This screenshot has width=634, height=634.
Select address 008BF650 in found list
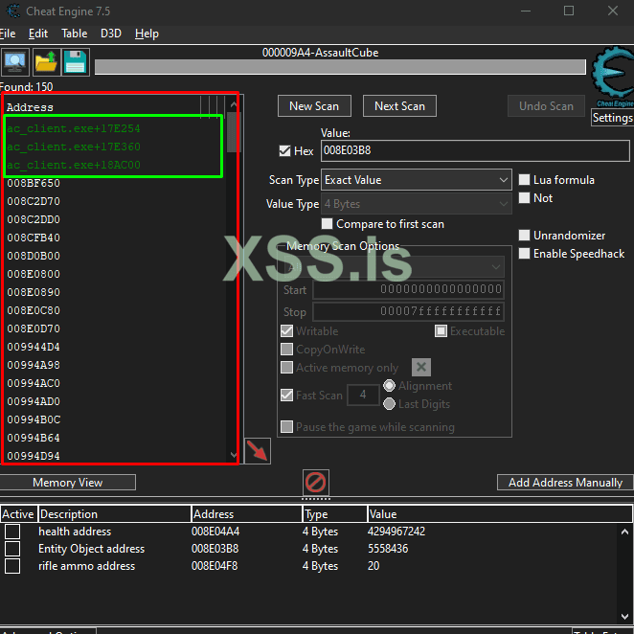coord(34,183)
